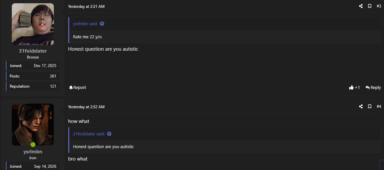Open the 31foidslater username profile link

point(33,51)
